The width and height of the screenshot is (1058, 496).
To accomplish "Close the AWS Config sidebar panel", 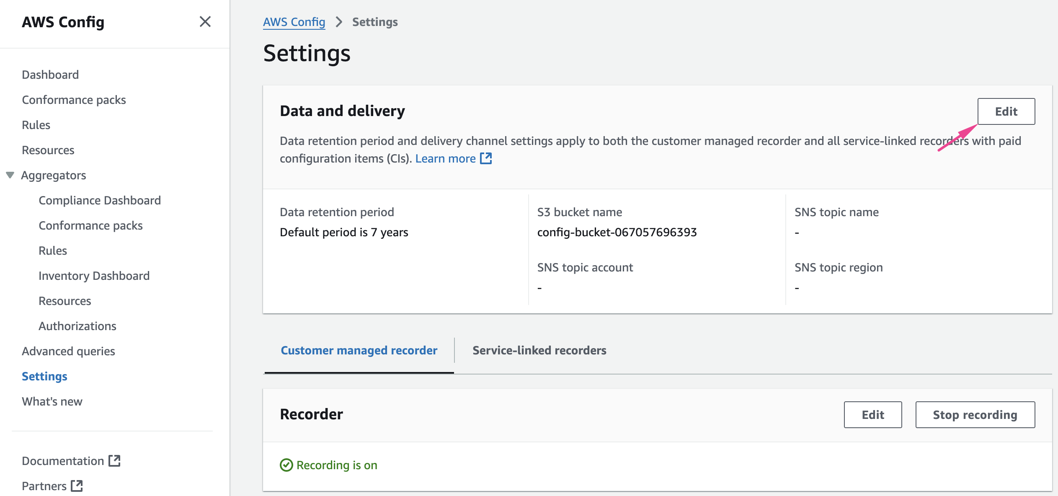I will (205, 22).
